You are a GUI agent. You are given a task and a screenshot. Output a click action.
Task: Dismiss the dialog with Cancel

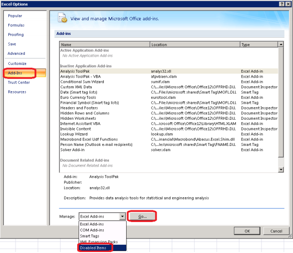[276, 231]
